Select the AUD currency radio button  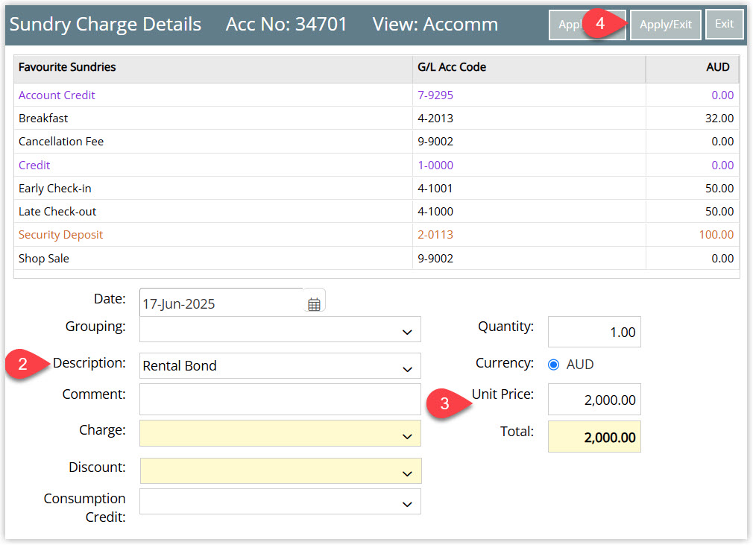[x=553, y=365]
